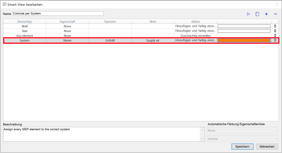282x153 pixels.
Task: Click the Wall row's action cell
Action: point(196,26)
